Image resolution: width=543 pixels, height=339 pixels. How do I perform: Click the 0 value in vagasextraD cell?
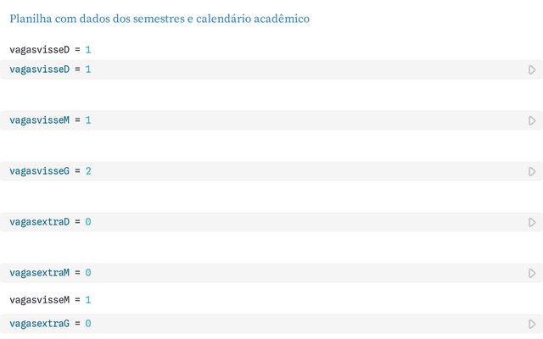[88, 222]
